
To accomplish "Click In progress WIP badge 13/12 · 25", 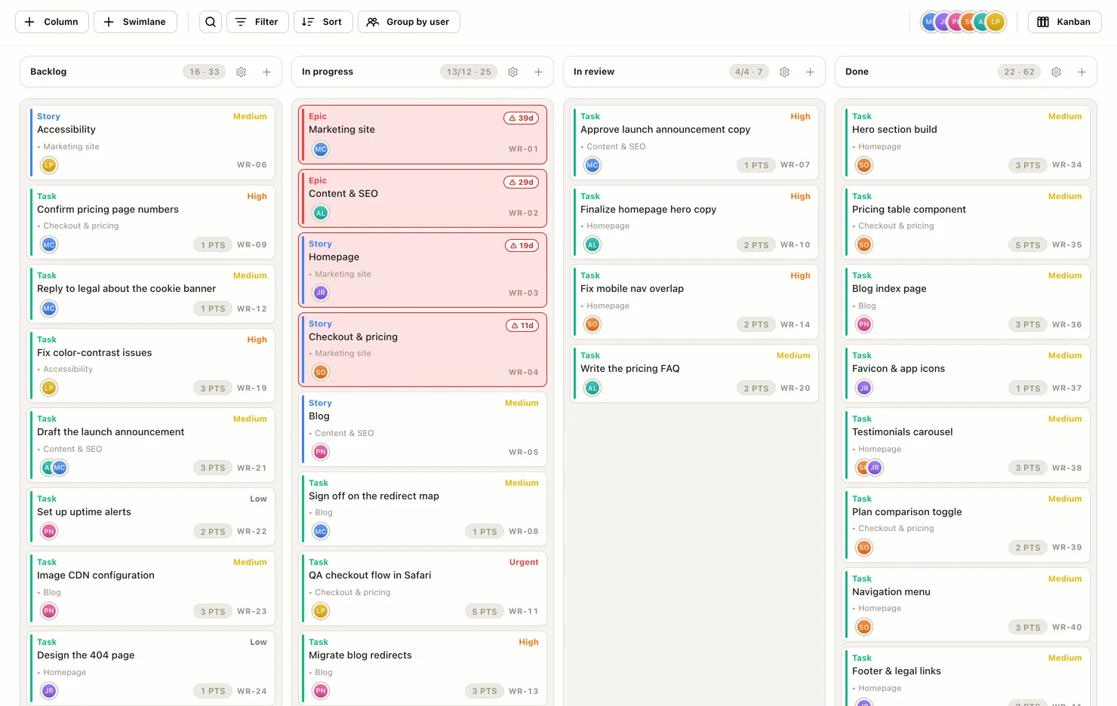I will point(469,72).
